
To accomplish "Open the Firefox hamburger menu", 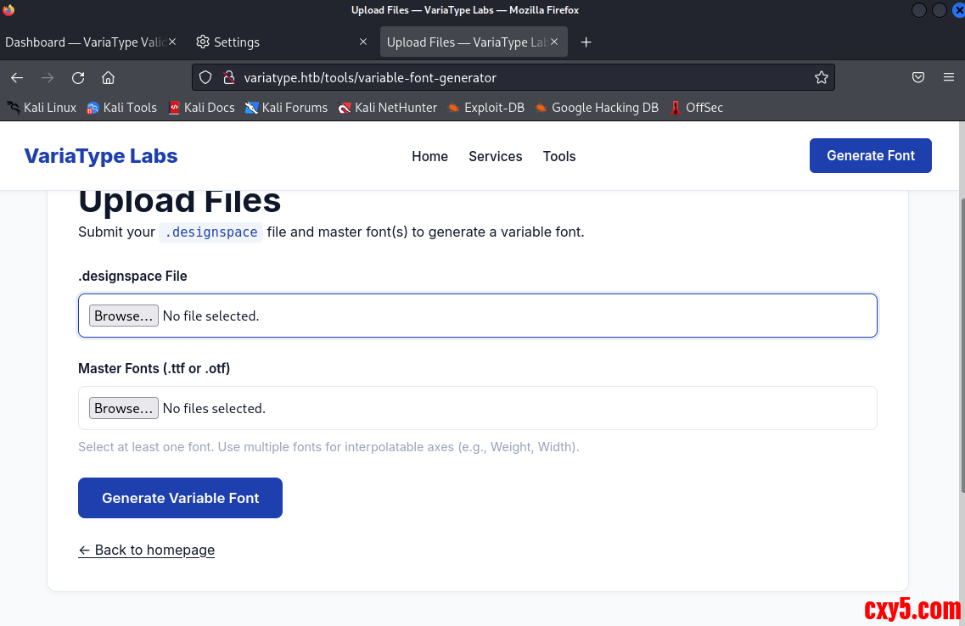I will pos(949,77).
